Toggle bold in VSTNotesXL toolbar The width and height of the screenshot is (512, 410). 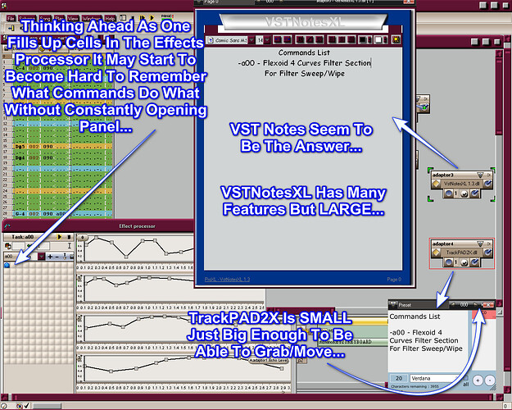click(300, 39)
